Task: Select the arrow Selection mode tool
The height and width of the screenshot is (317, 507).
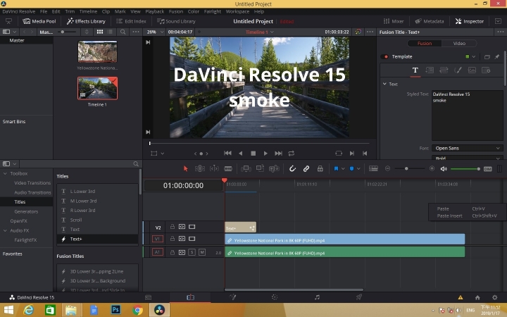Action: pyautogui.click(x=186, y=168)
